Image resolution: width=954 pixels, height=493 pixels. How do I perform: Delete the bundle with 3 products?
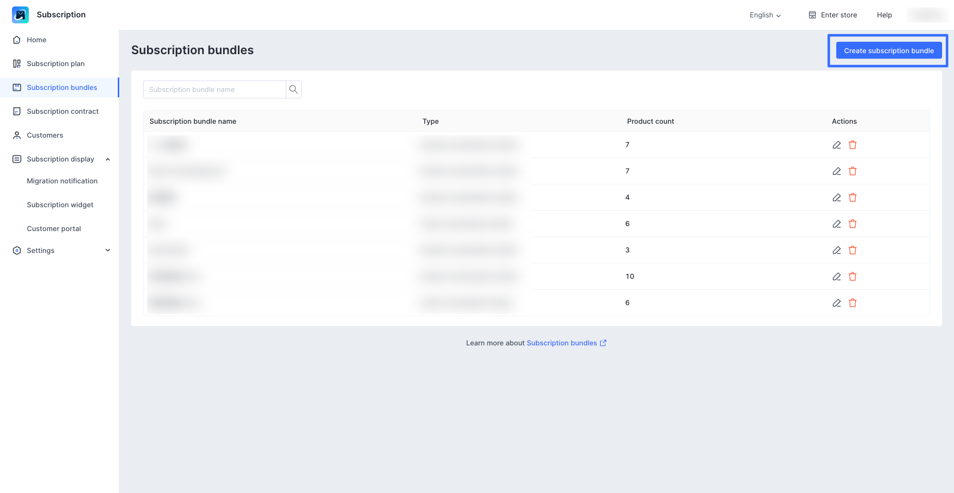[853, 250]
